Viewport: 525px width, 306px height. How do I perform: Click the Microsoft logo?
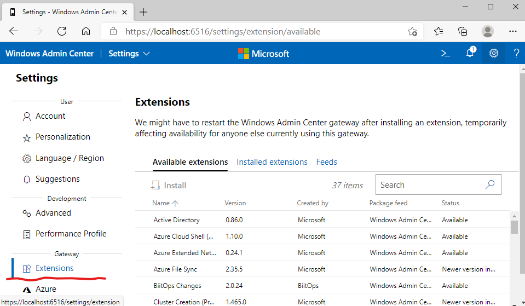tap(263, 54)
